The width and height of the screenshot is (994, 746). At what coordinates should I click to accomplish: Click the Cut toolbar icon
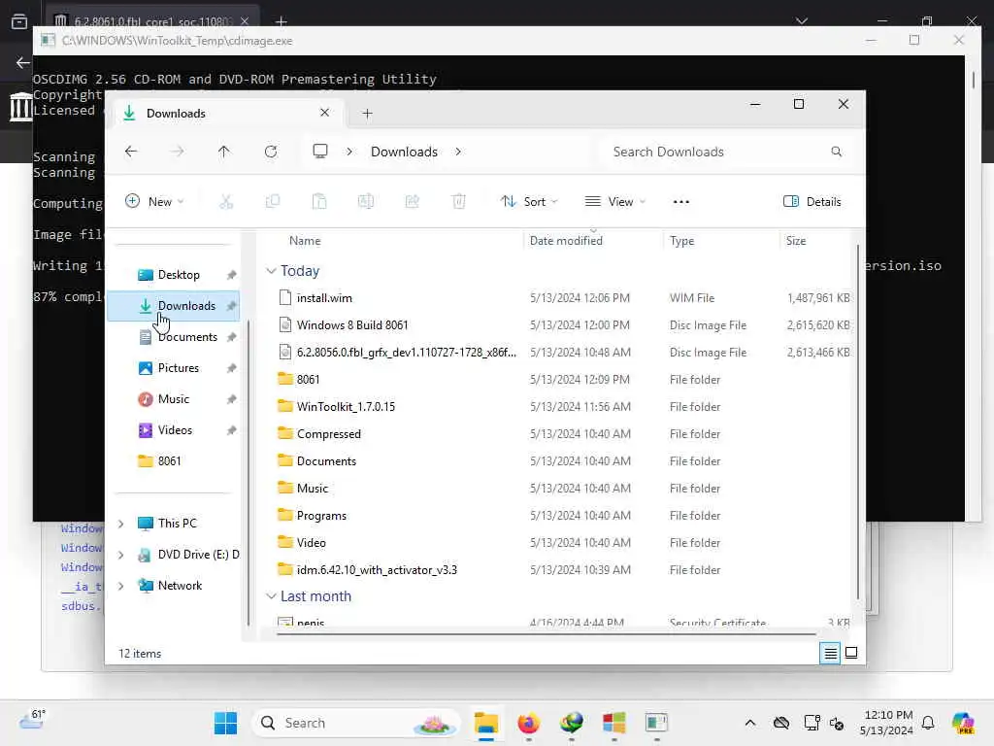(226, 202)
